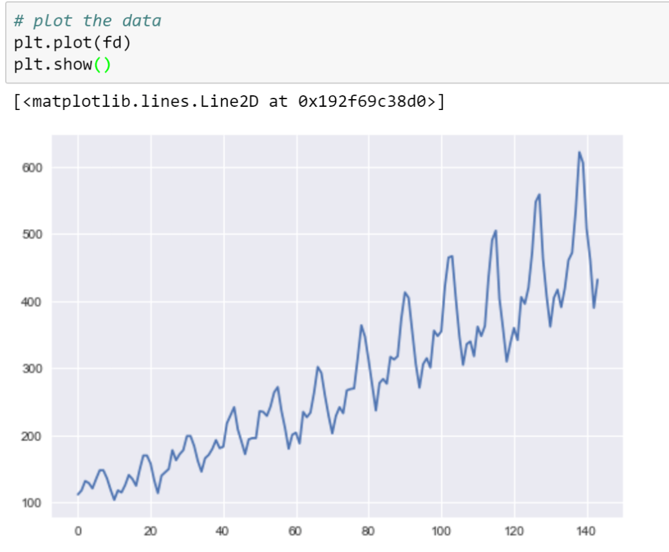The image size is (669, 552).
Task: Select the matplotlib.lines.Line2D output text
Action: (x=229, y=102)
